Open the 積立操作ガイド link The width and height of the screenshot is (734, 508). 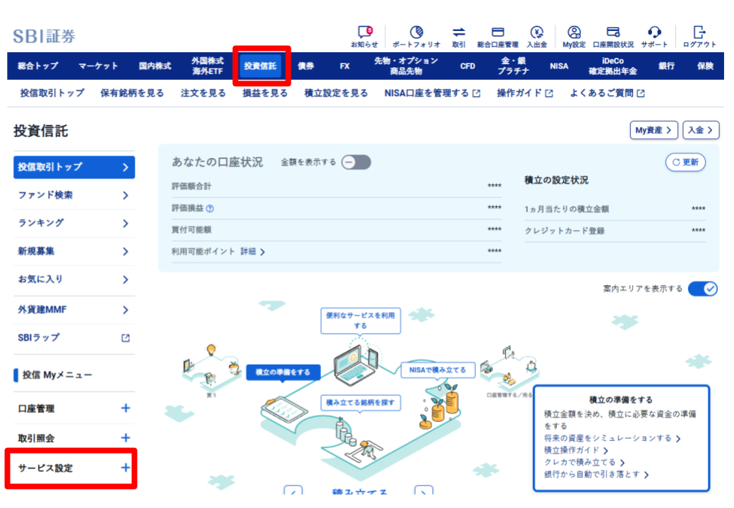pyautogui.click(x=576, y=450)
